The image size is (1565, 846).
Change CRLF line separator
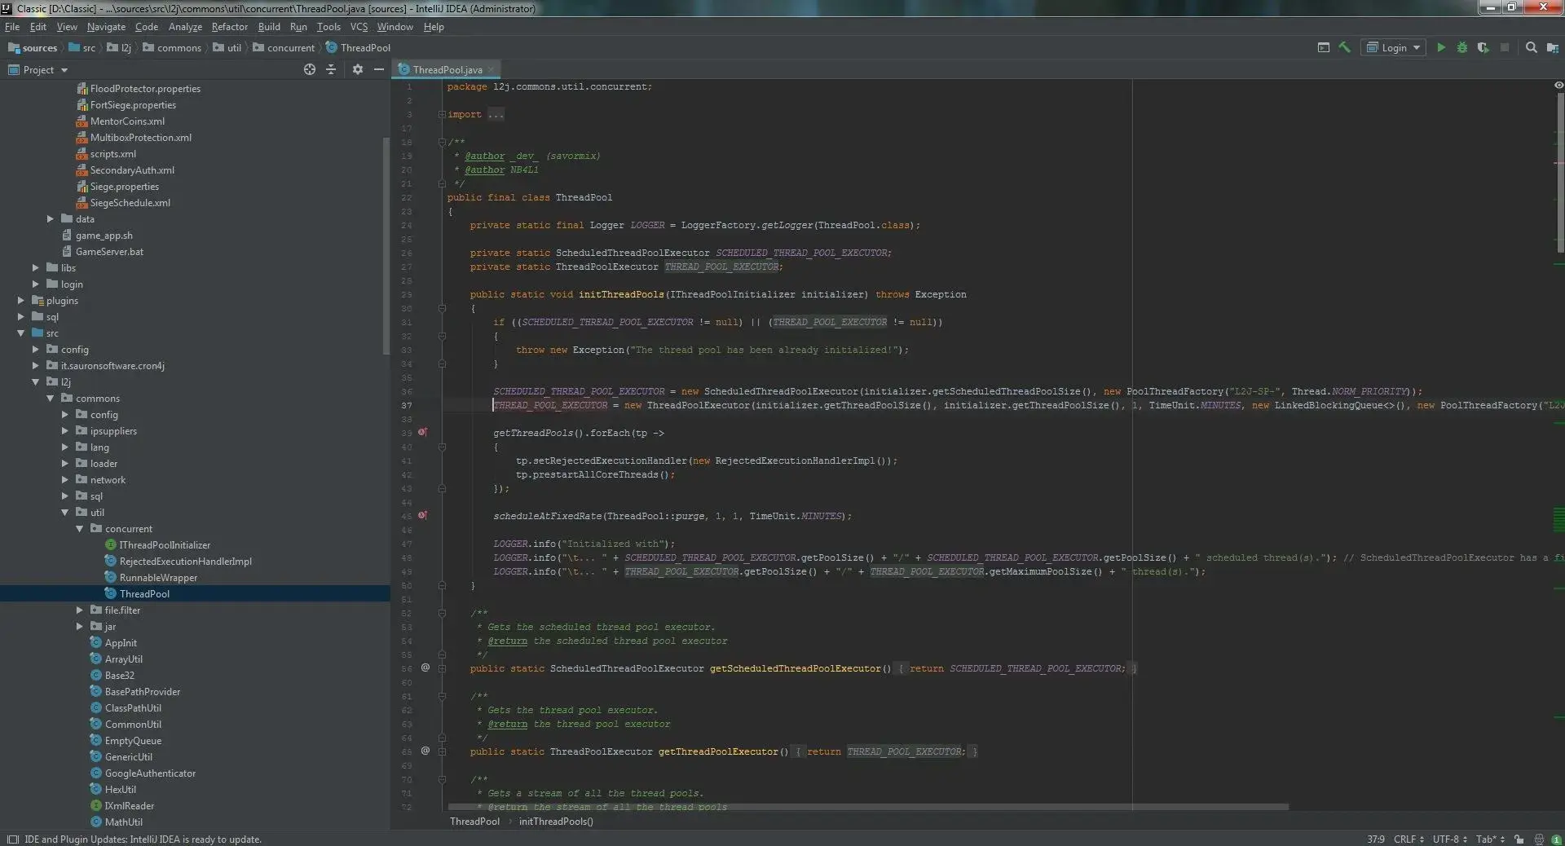(1408, 839)
